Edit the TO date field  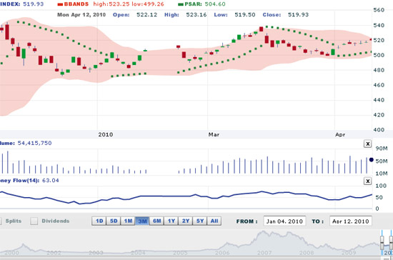click(x=351, y=221)
